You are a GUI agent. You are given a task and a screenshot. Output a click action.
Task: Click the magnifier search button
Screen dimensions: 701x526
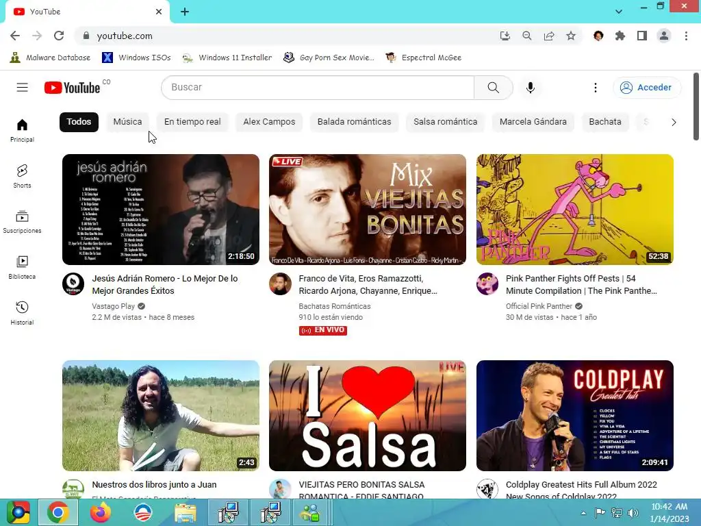493,87
